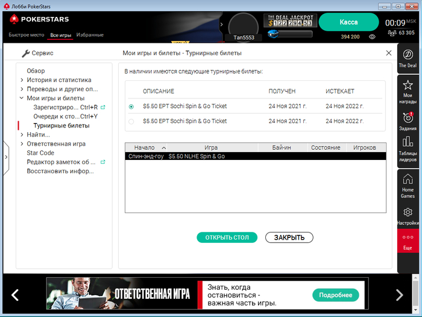Click the Ответственная игра banner image
This screenshot has width=422, height=317.
[122, 293]
